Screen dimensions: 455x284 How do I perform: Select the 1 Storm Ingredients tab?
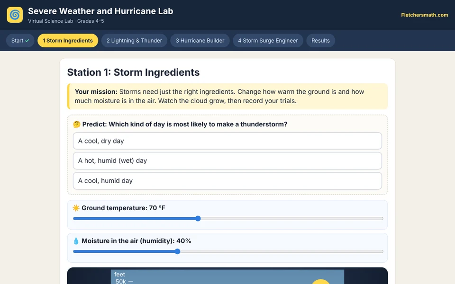pos(68,41)
